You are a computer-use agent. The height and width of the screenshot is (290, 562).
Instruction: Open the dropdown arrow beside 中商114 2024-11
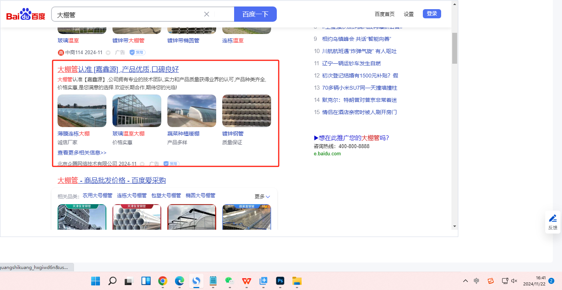108,53
